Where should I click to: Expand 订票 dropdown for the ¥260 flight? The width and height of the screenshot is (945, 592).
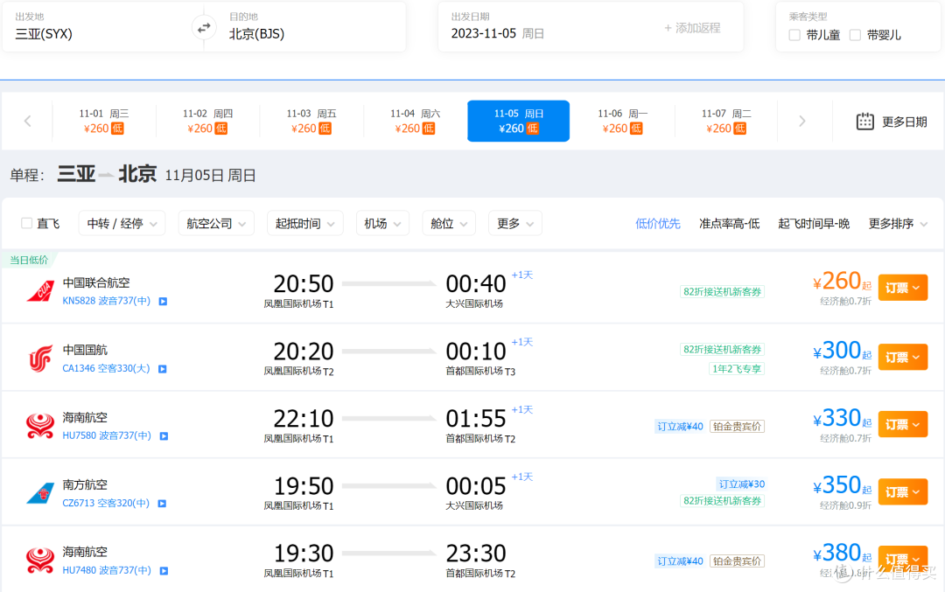point(902,288)
